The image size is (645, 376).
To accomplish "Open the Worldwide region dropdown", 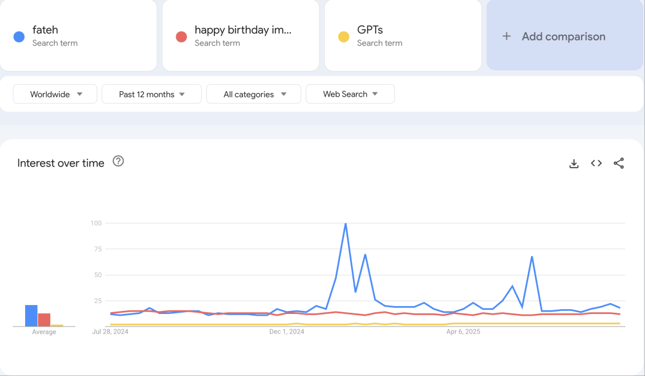I will 55,94.
